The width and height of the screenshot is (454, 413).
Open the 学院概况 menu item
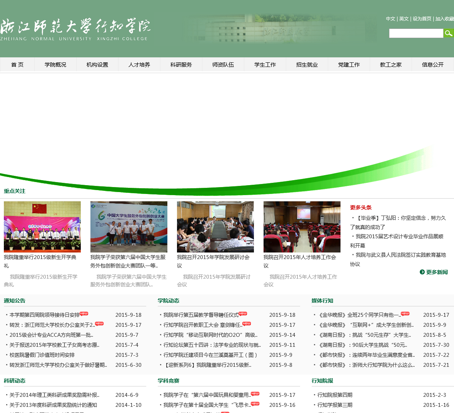click(x=55, y=65)
